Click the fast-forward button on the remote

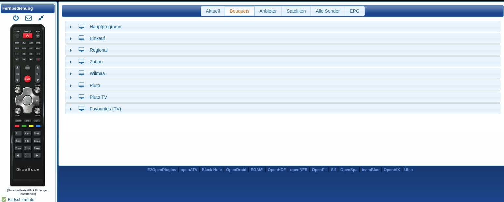[31, 54]
